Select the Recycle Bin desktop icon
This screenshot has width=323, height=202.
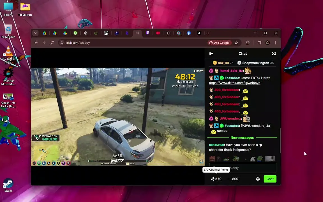click(8, 31)
